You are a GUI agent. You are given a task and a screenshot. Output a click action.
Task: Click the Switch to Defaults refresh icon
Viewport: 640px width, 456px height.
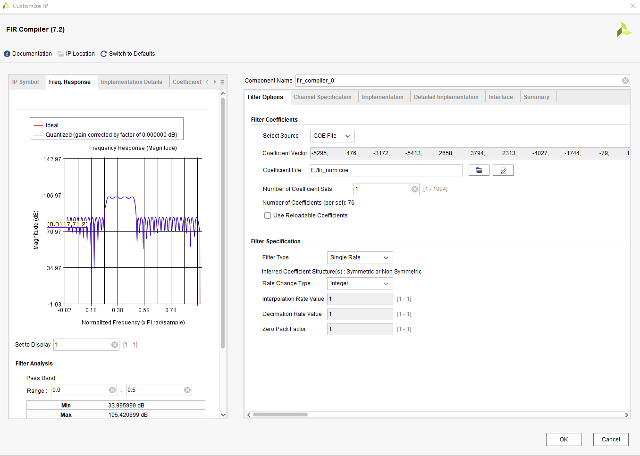coord(103,53)
